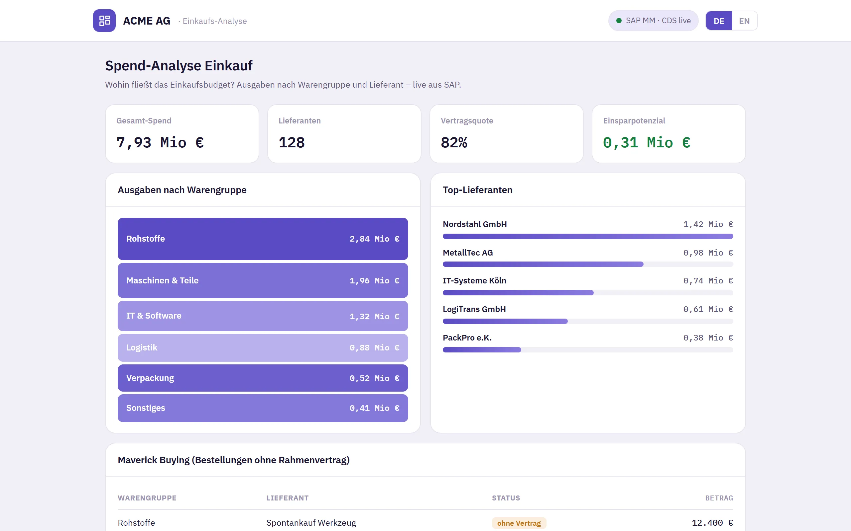Click the PackPro e.K. supplier name

467,338
